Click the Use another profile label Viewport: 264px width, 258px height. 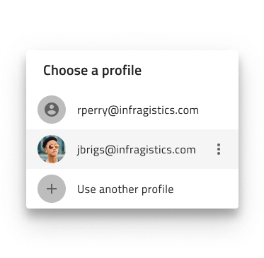click(125, 189)
